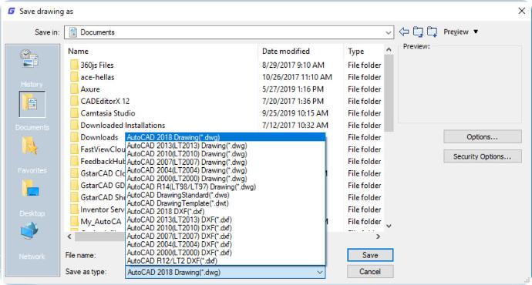This screenshot has height=285, width=532.
Task: Open the Preview dropdown menu
Action: click(x=461, y=32)
